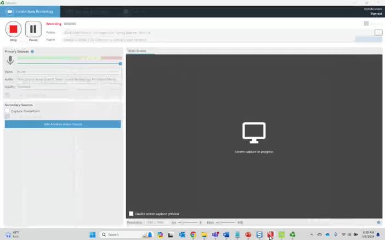The height and width of the screenshot is (240, 385).
Task: Open the Video source dropdown
Action: (x=68, y=72)
